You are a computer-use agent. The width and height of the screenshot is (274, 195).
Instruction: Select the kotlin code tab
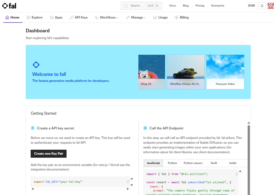tap(233, 163)
